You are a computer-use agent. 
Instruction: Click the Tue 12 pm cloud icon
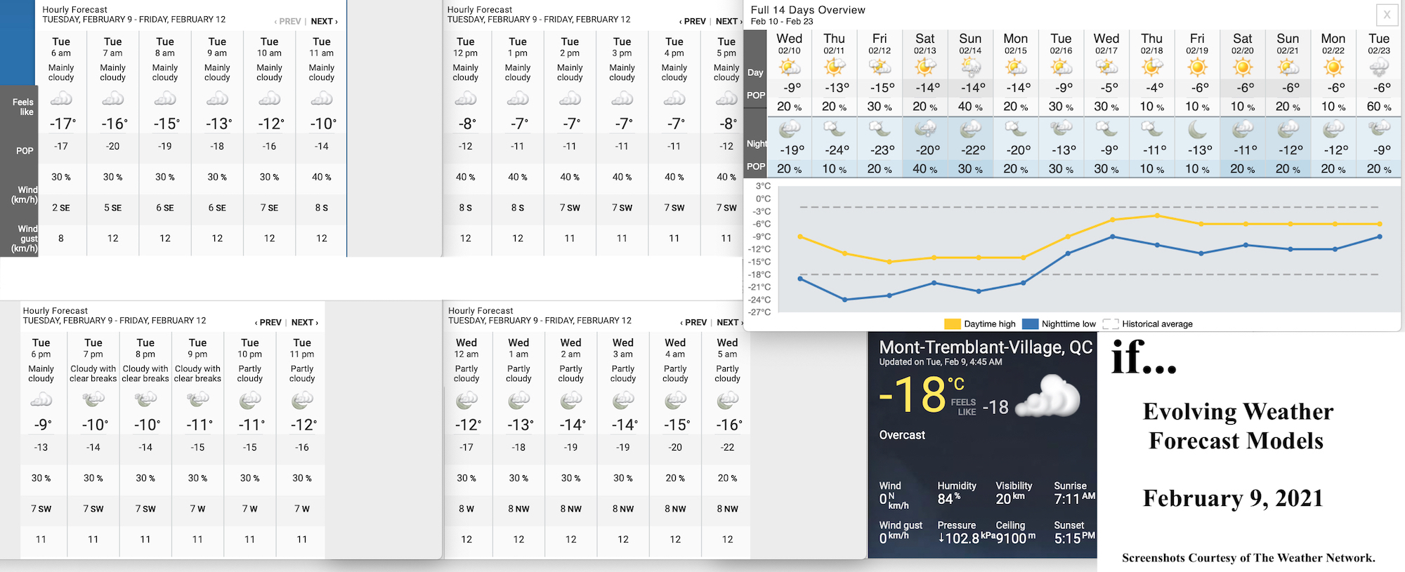[466, 99]
